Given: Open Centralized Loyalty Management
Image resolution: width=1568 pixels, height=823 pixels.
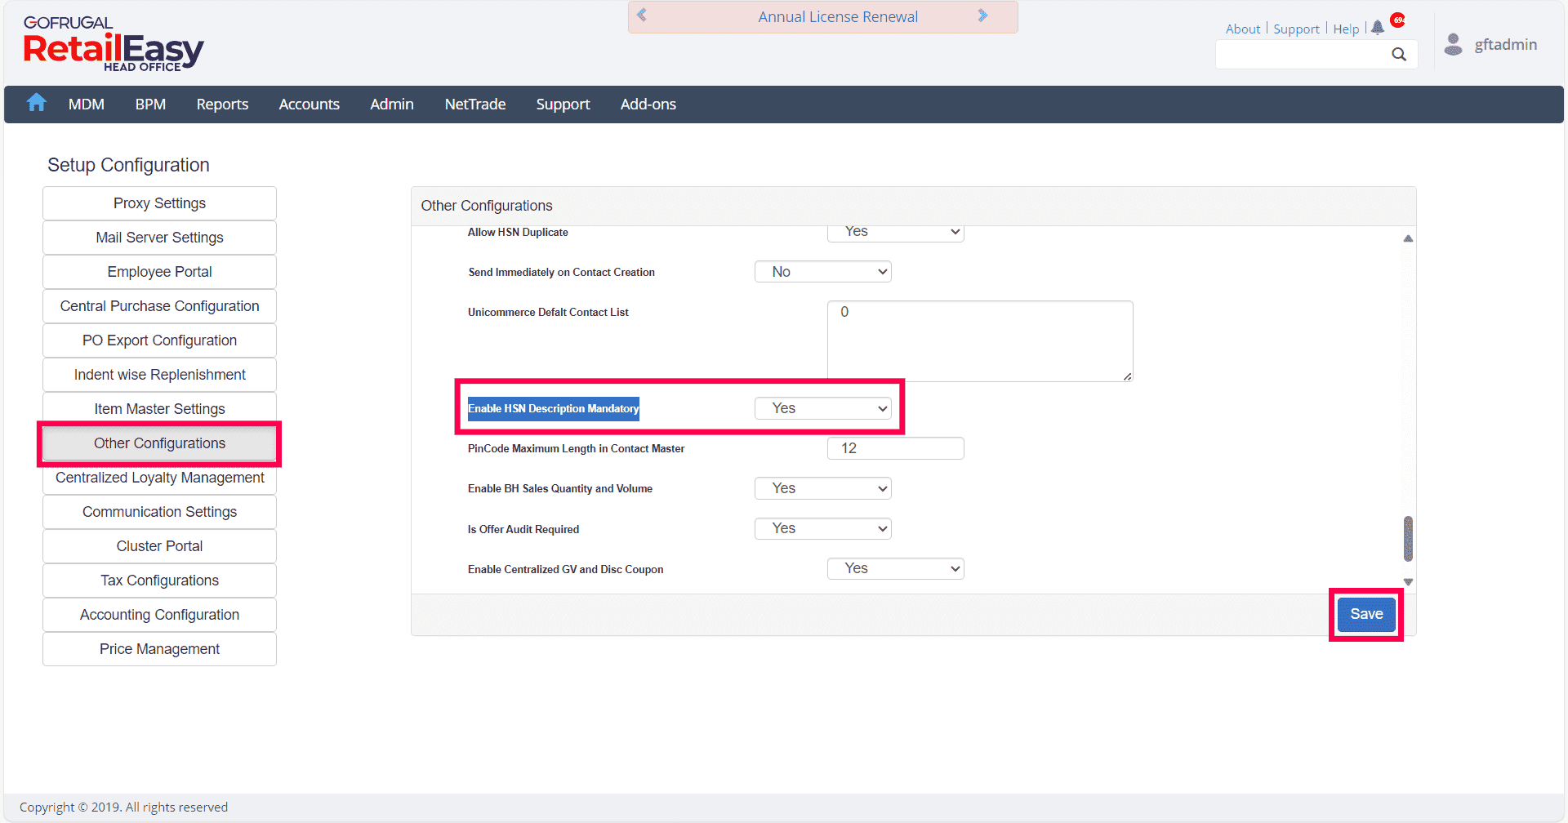Looking at the screenshot, I should (159, 478).
